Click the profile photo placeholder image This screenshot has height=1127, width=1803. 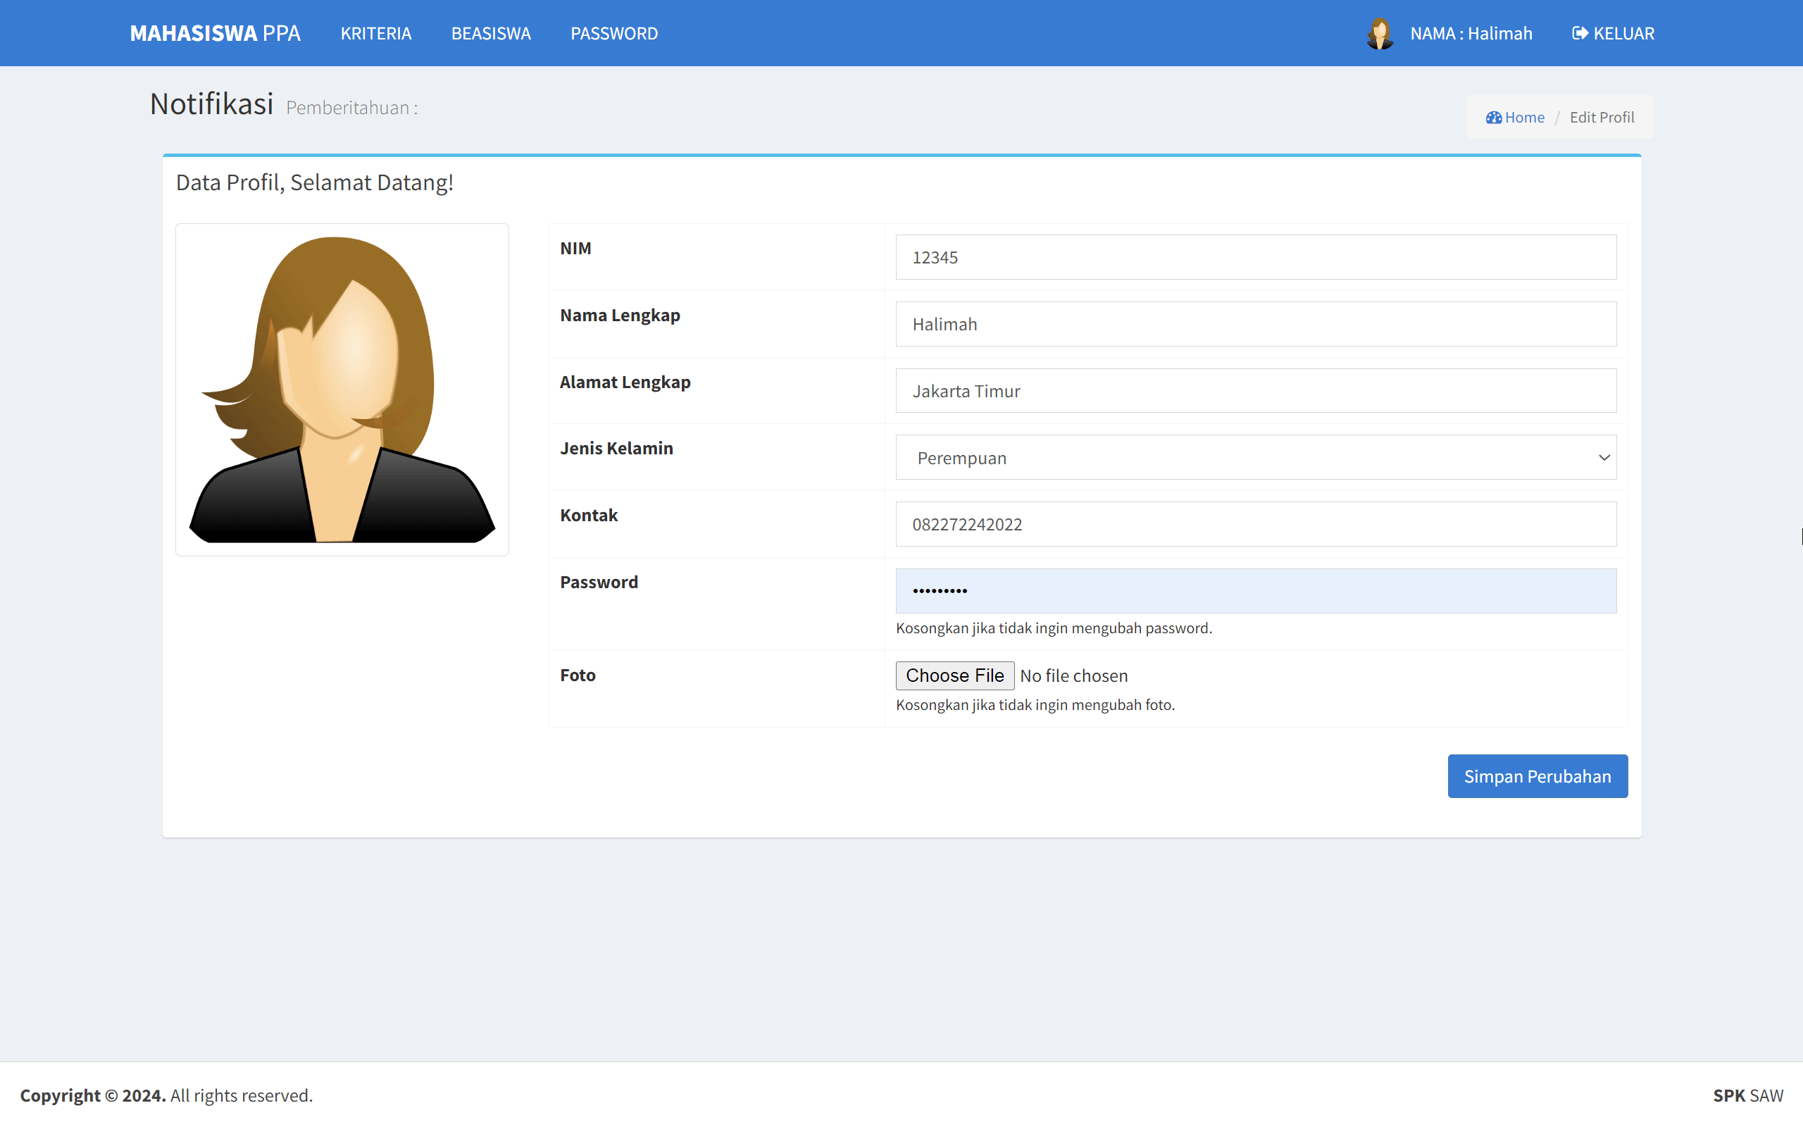pyautogui.click(x=341, y=388)
